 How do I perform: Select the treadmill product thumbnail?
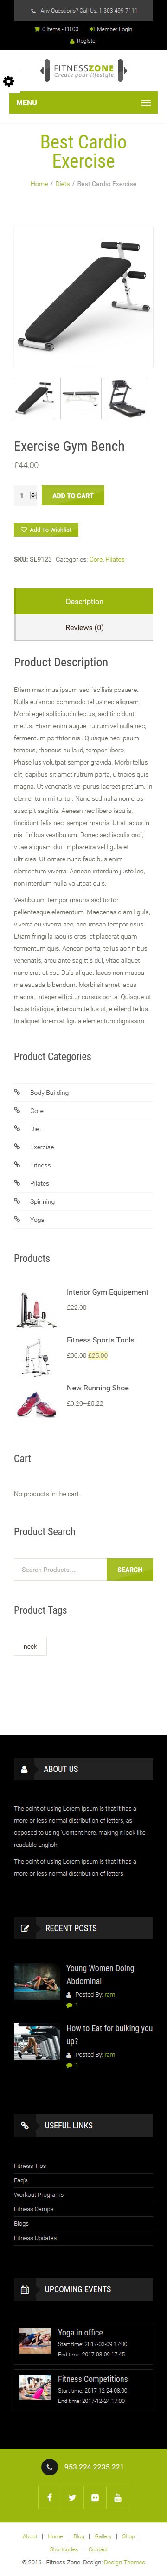tap(128, 398)
